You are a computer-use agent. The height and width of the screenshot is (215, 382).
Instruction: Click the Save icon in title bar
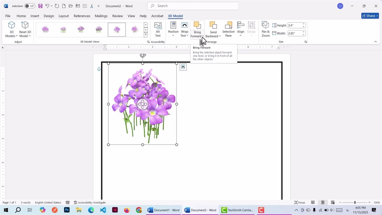(40, 6)
